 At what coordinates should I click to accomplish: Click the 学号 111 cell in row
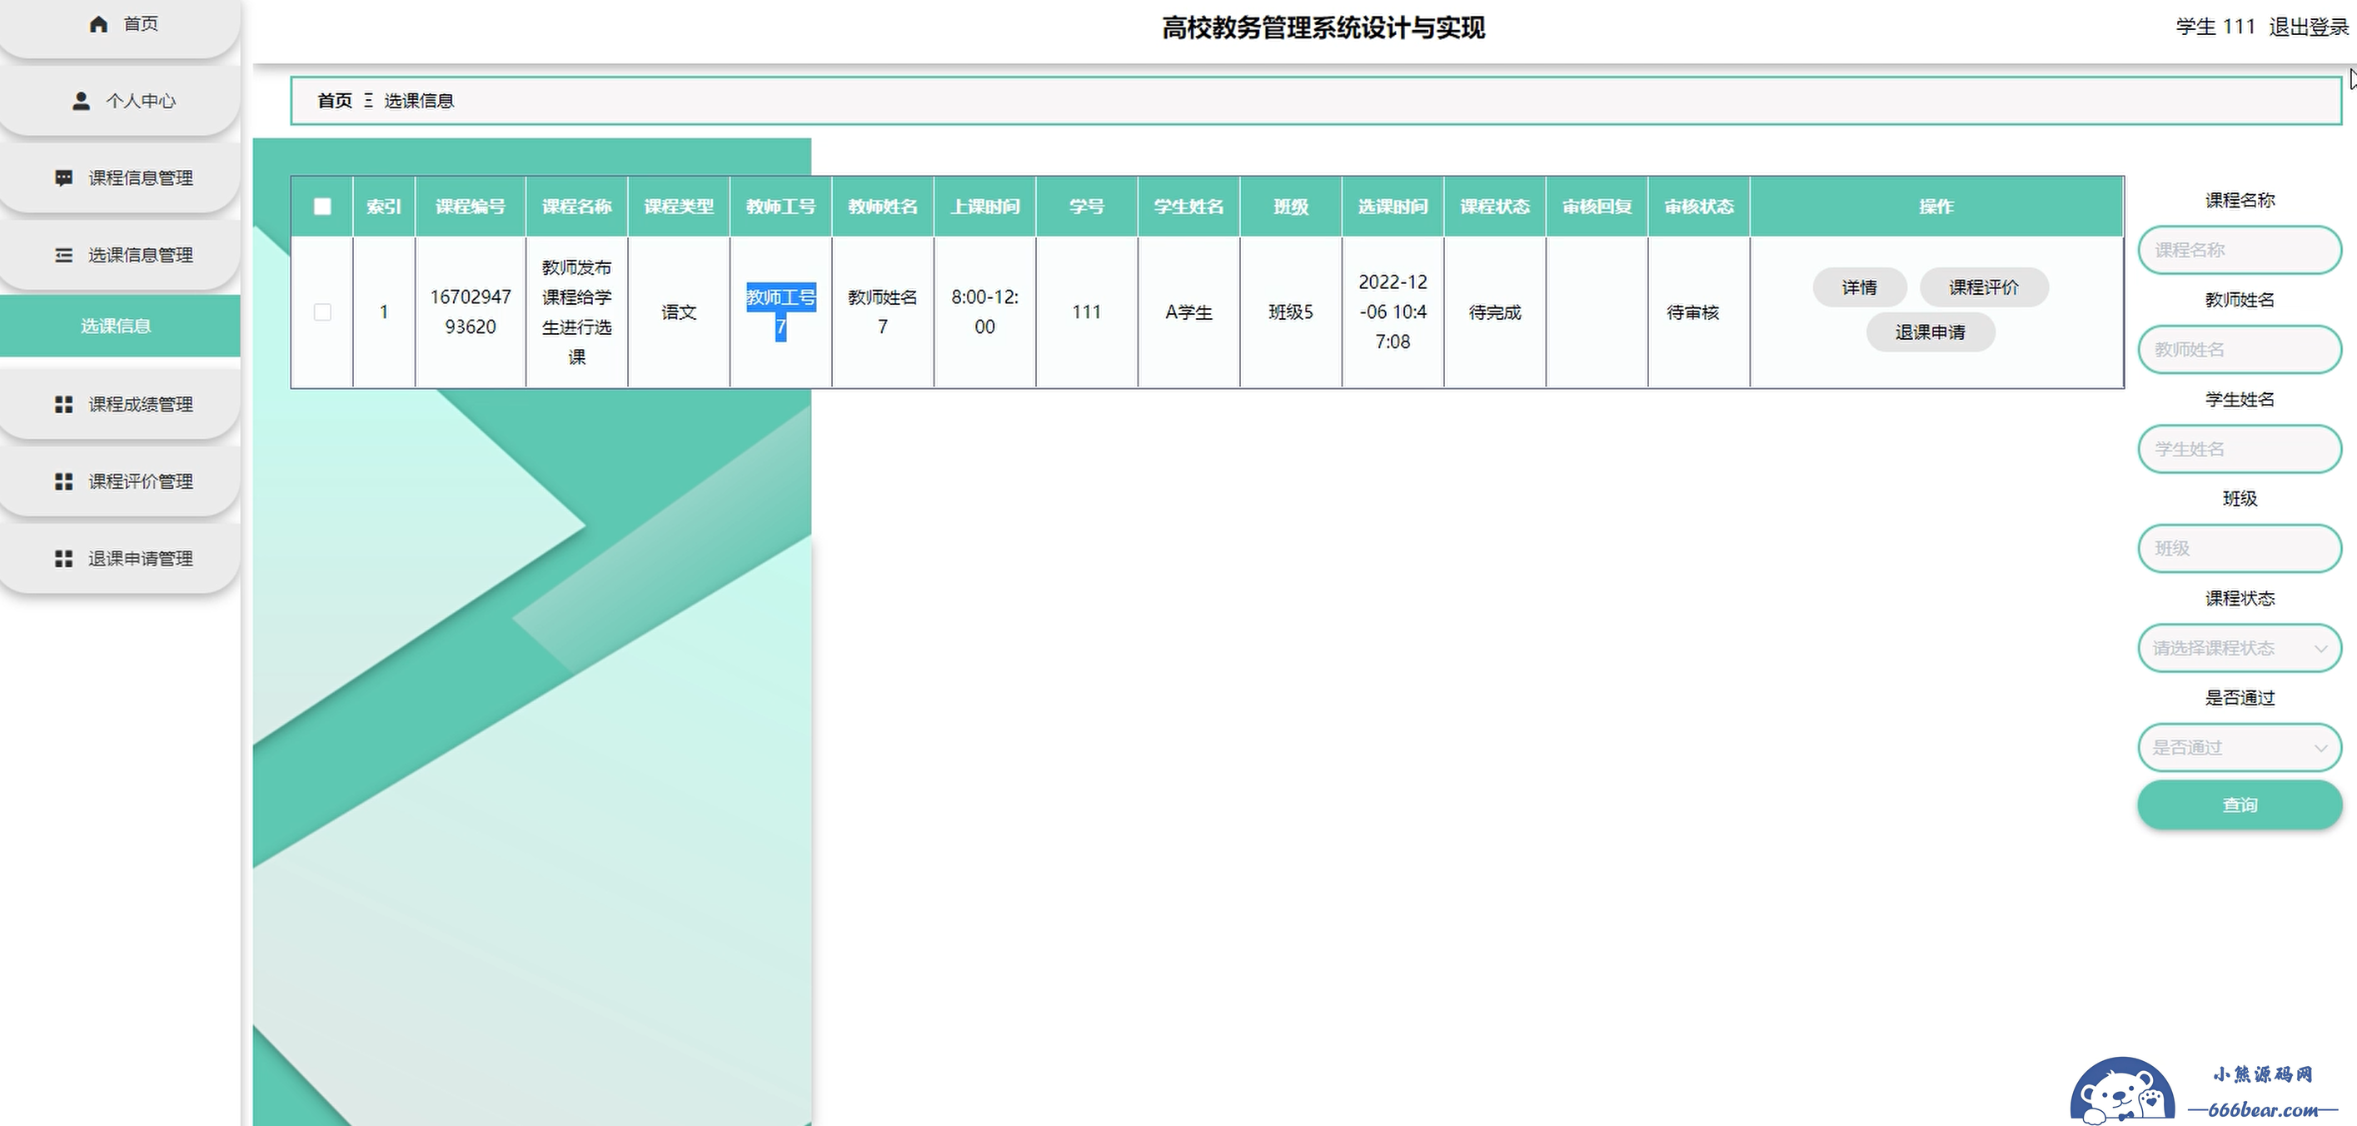[x=1087, y=312]
